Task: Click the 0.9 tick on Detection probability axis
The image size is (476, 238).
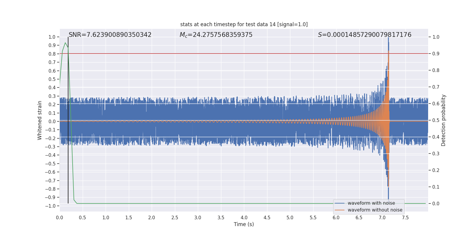Action: click(x=436, y=54)
